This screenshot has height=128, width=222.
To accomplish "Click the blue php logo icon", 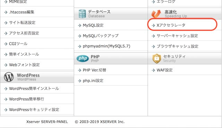I will [83, 58].
